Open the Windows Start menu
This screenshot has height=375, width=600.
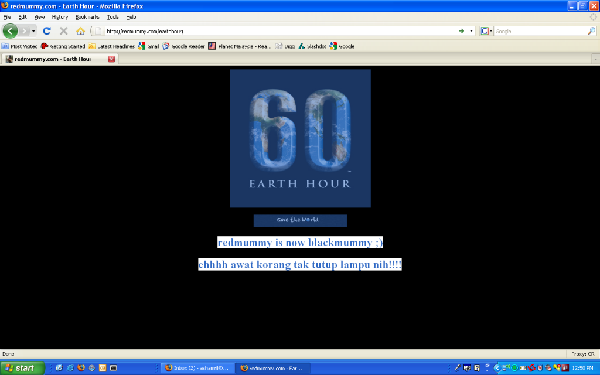coord(22,368)
